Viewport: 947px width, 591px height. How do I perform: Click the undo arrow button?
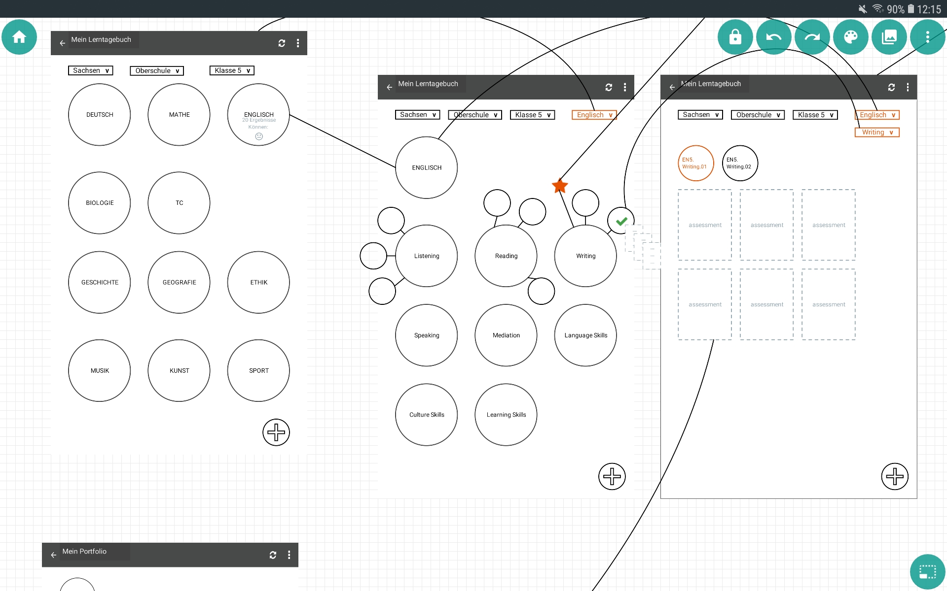(x=773, y=37)
